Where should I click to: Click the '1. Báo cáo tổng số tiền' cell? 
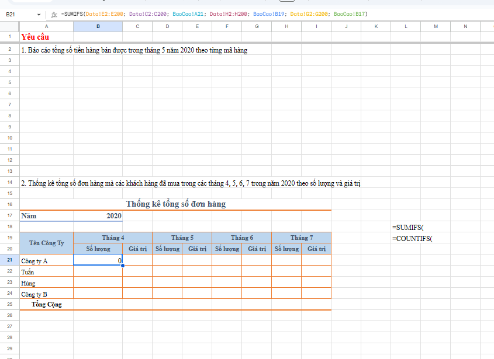coord(134,50)
